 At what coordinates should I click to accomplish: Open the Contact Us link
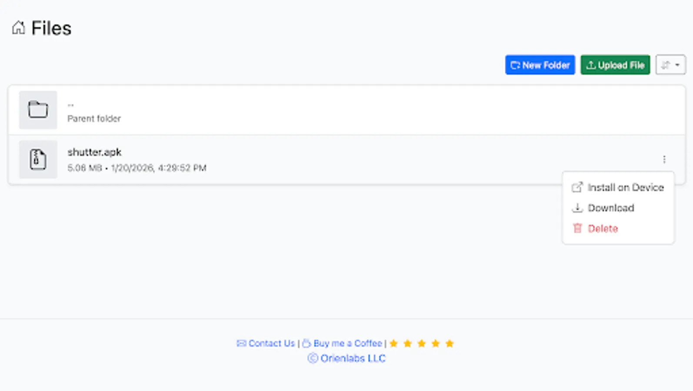266,343
